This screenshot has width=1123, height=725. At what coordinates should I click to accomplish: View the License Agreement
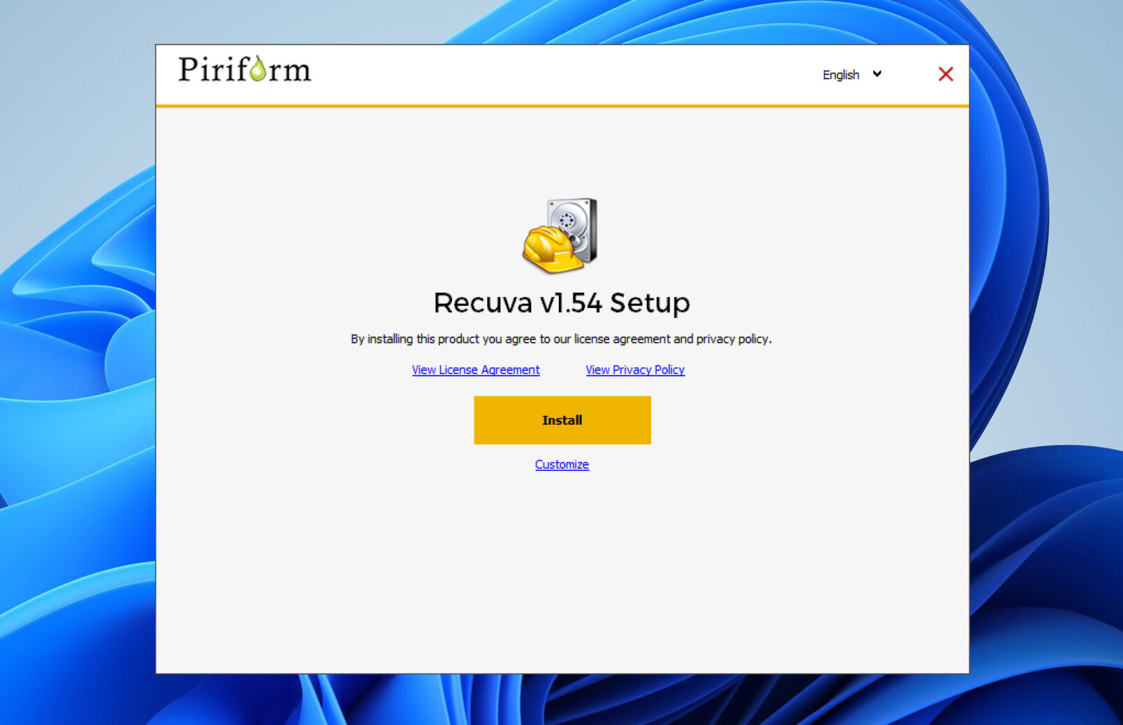click(x=475, y=370)
